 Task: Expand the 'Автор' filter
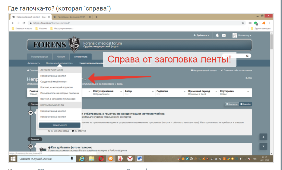139,93
